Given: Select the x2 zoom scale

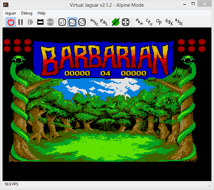Looking at the screenshot, I should click(x=72, y=22).
